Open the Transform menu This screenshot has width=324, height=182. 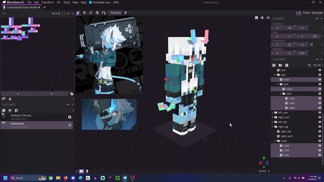[x=48, y=3]
